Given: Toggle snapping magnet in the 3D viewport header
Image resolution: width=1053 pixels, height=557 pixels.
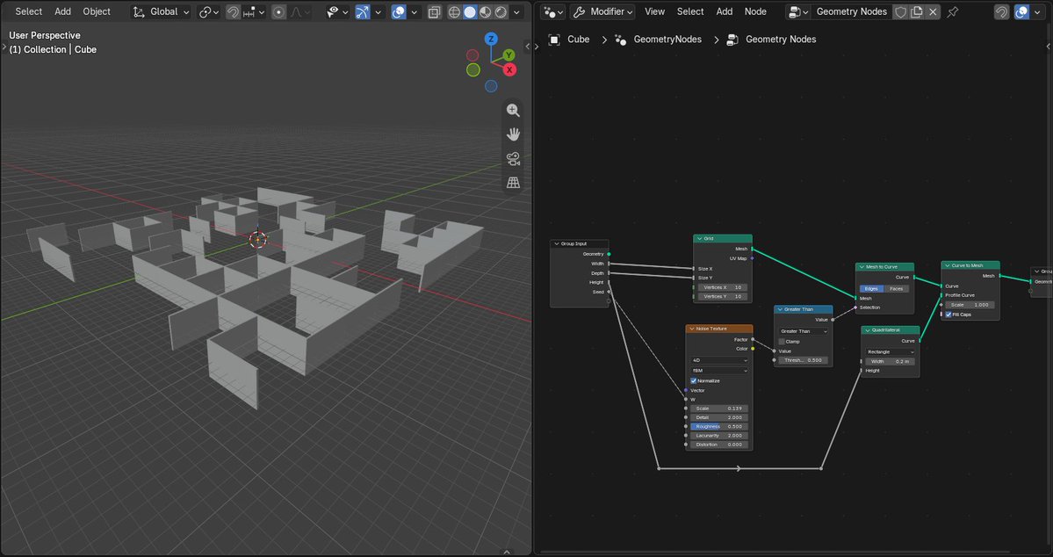Looking at the screenshot, I should click(x=233, y=12).
